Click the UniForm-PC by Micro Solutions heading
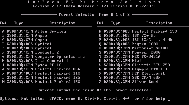Image resolution: width=189 pixels, height=105 pixels. point(94,2)
